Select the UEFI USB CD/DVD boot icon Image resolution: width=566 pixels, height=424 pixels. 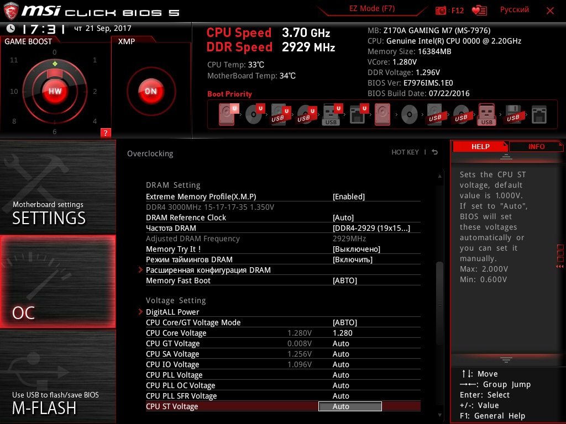(x=306, y=115)
